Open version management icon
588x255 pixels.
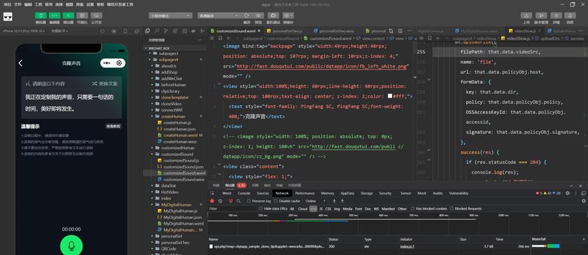tap(541, 16)
